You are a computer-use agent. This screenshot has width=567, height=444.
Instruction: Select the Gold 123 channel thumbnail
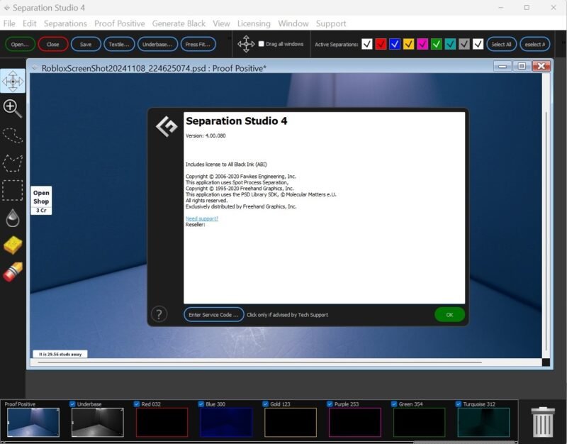291,422
